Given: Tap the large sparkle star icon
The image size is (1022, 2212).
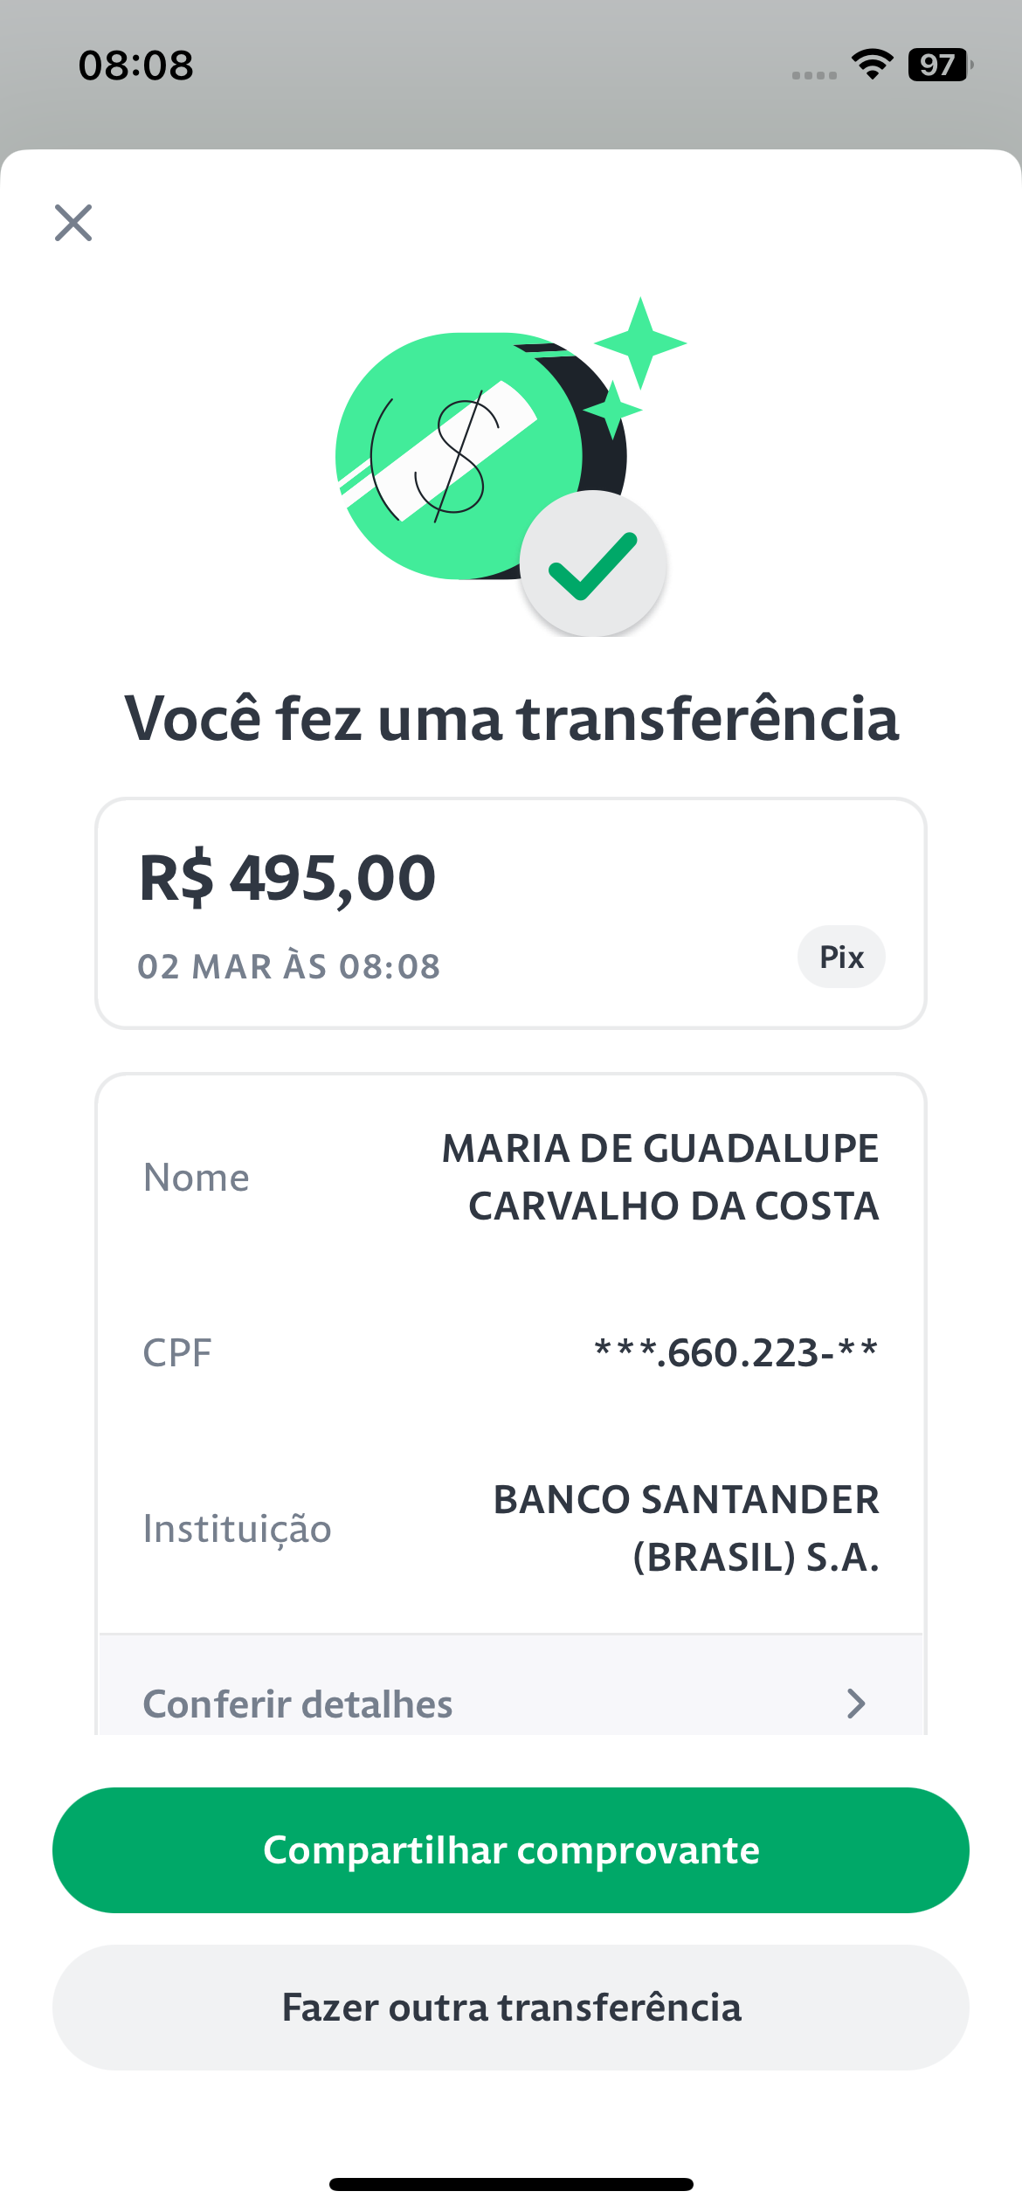Looking at the screenshot, I should click(x=640, y=343).
